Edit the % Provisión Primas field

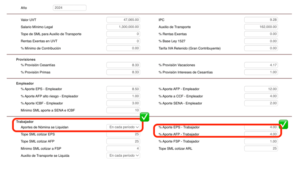pyautogui.click(x=123, y=72)
